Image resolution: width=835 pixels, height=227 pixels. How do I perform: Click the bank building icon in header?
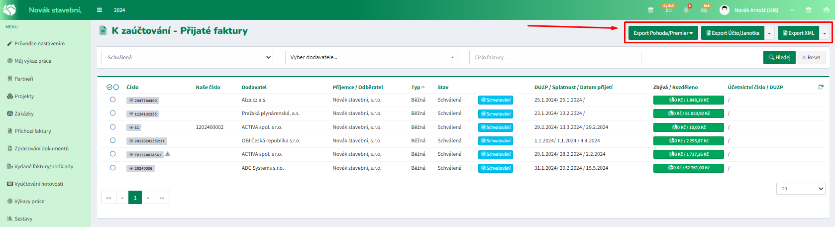coord(809,10)
